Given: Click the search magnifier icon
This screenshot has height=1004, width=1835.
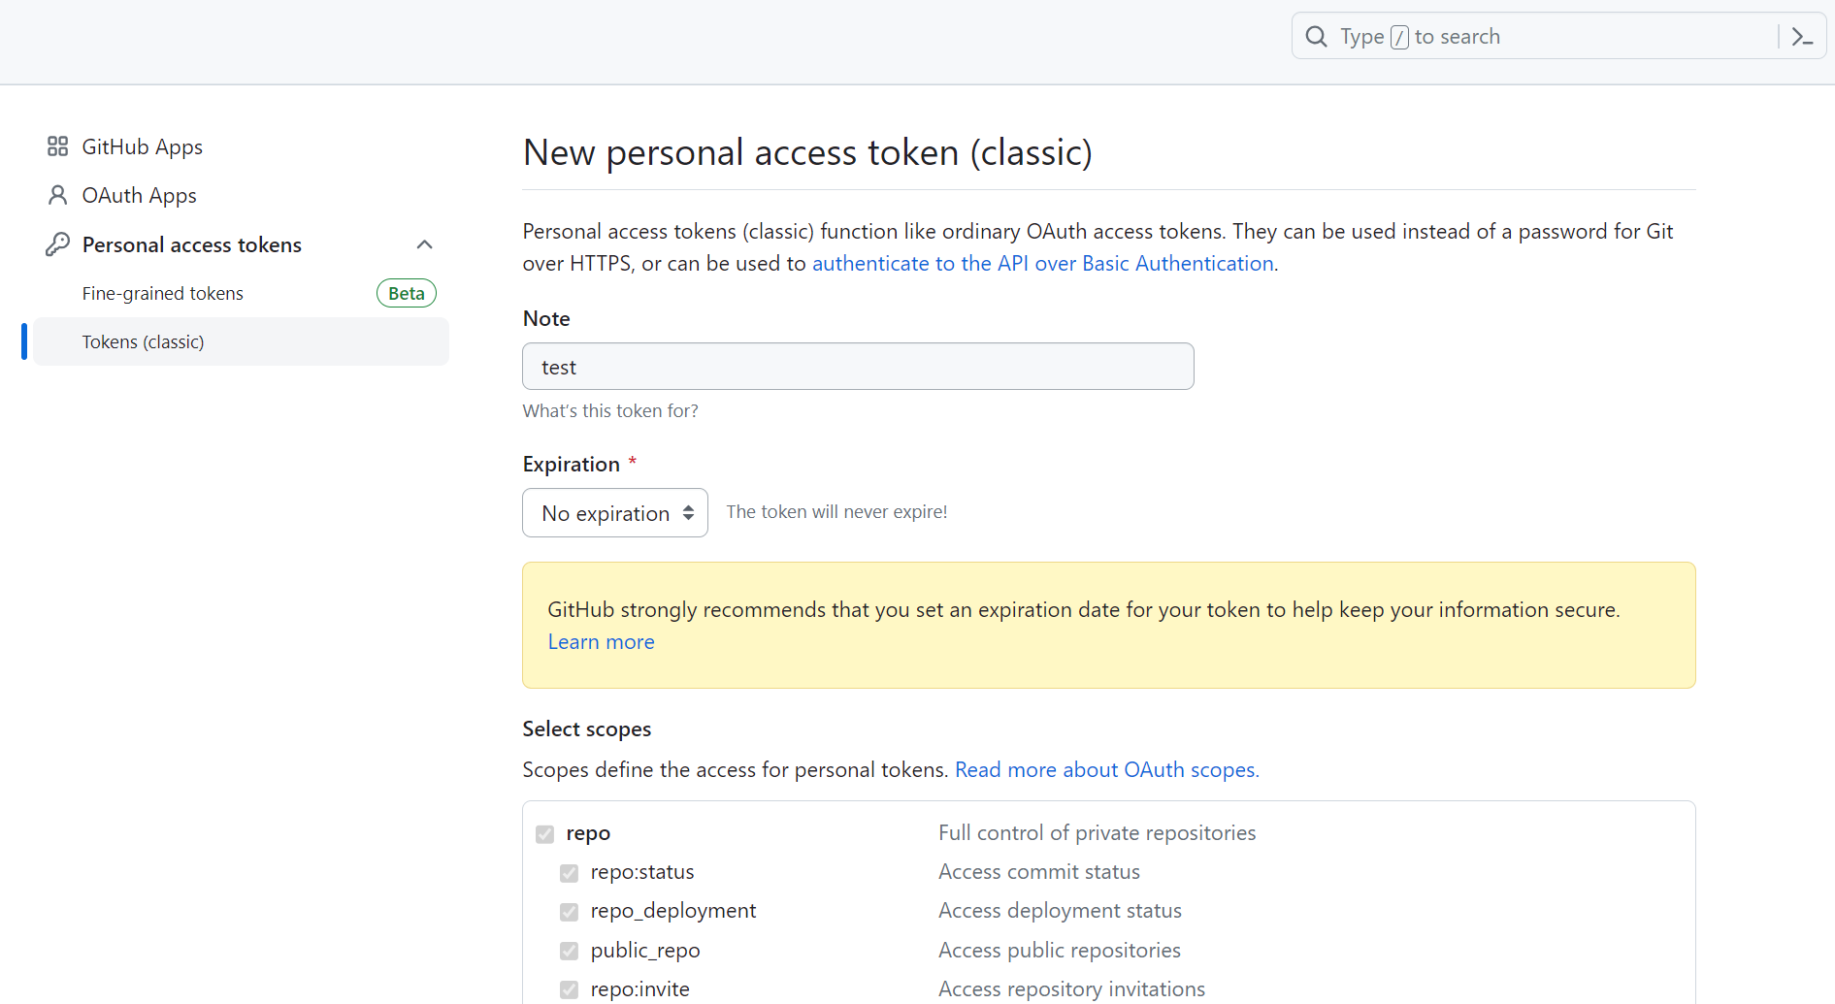Looking at the screenshot, I should pos(1316,37).
